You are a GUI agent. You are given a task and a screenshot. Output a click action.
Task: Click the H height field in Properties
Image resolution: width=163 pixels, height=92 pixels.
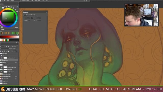(x=38, y=18)
